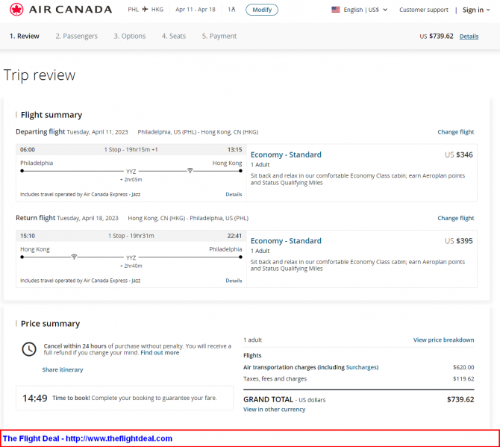
Task: Select the 1. Review step tab
Action: pos(24,36)
